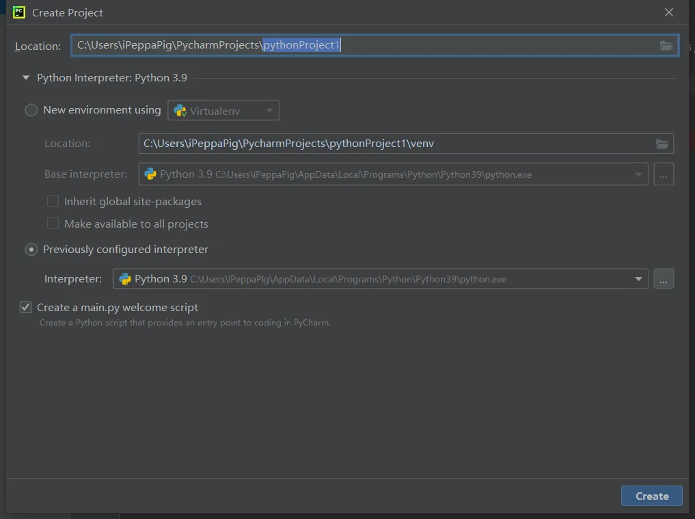This screenshot has width=695, height=519.
Task: Enable Make available to all projects
Action: tap(53, 224)
